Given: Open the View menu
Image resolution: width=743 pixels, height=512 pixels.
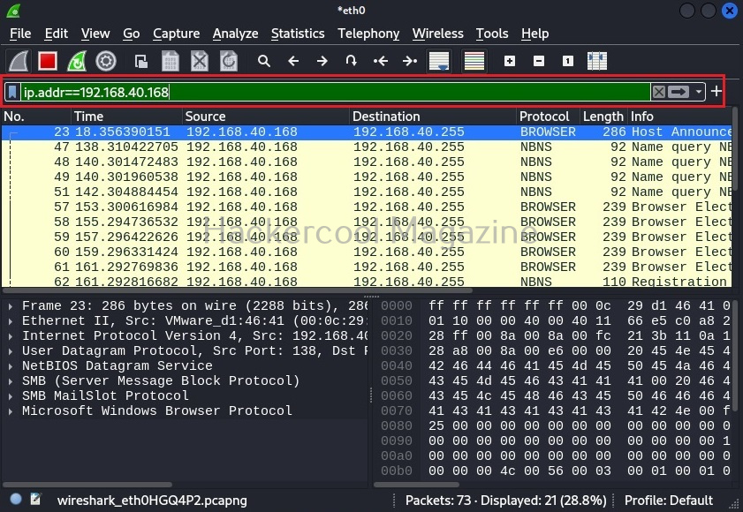Looking at the screenshot, I should 95,34.
